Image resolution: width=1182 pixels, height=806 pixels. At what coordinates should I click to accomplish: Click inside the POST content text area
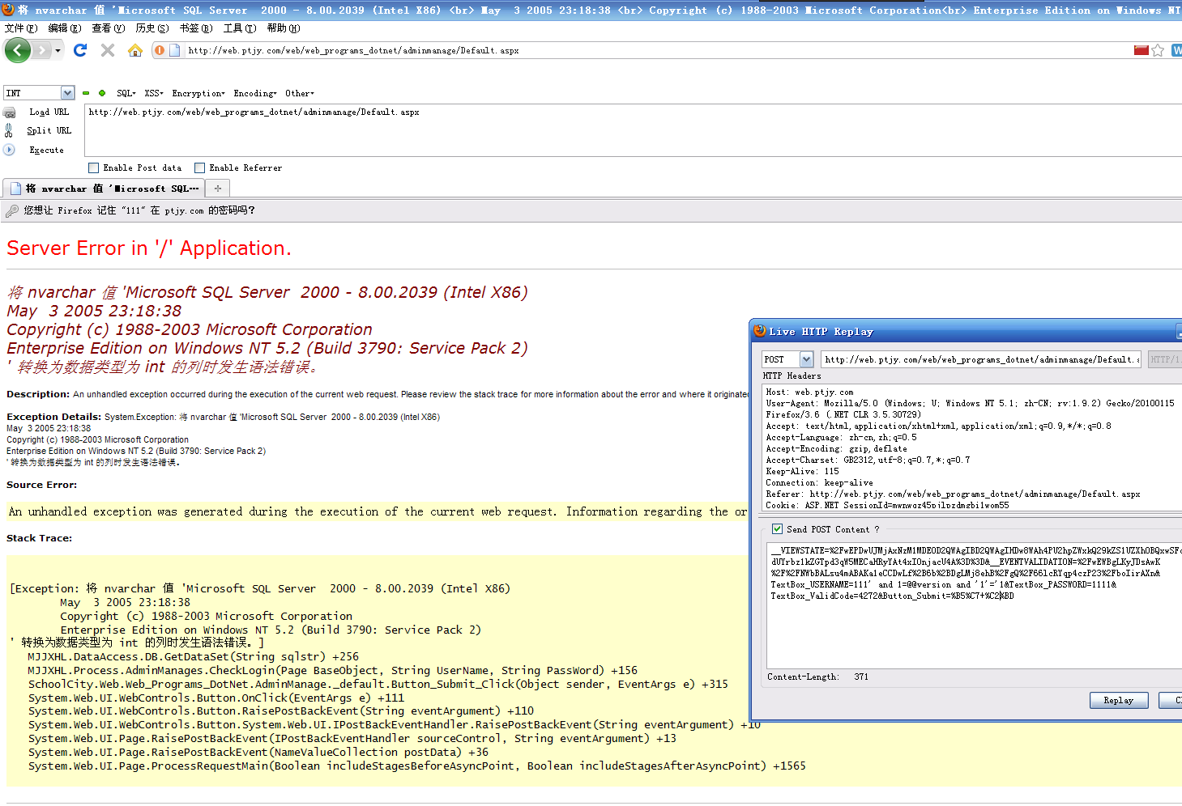coord(975,605)
